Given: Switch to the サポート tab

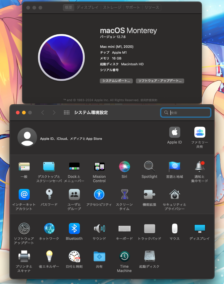Looking at the screenshot, I should tap(133, 7).
